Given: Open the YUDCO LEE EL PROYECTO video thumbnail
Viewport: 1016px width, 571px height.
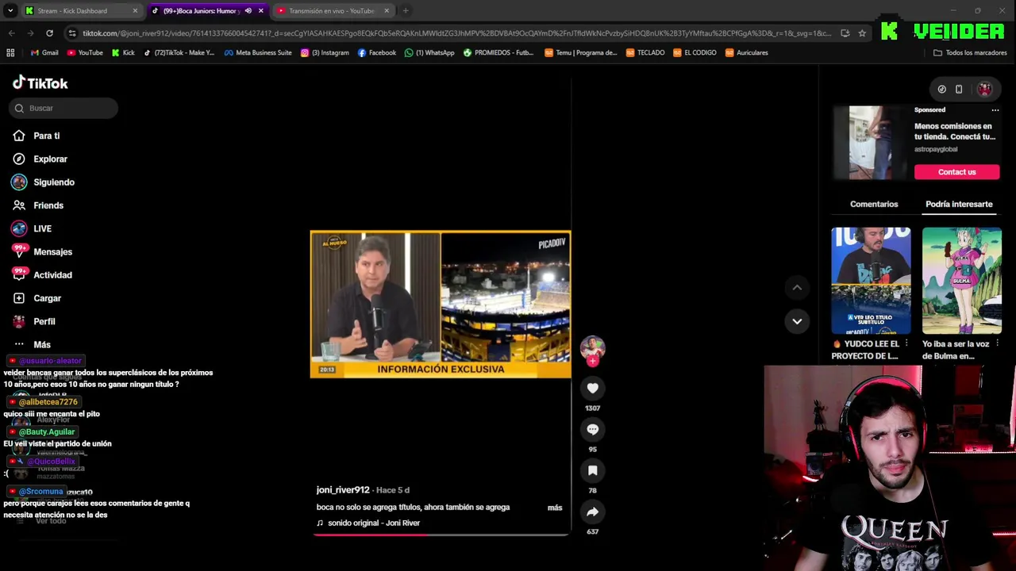Looking at the screenshot, I should pyautogui.click(x=871, y=281).
